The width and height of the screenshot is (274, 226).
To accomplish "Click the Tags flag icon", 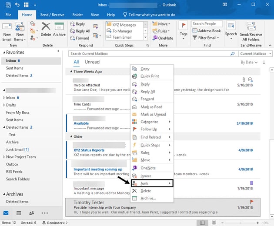I will tap(183, 25).
